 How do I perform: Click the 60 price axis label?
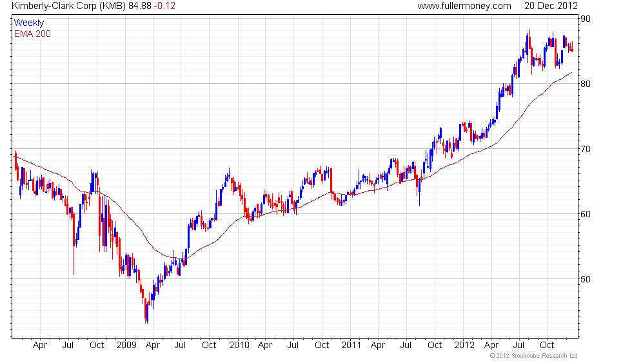[x=586, y=214]
